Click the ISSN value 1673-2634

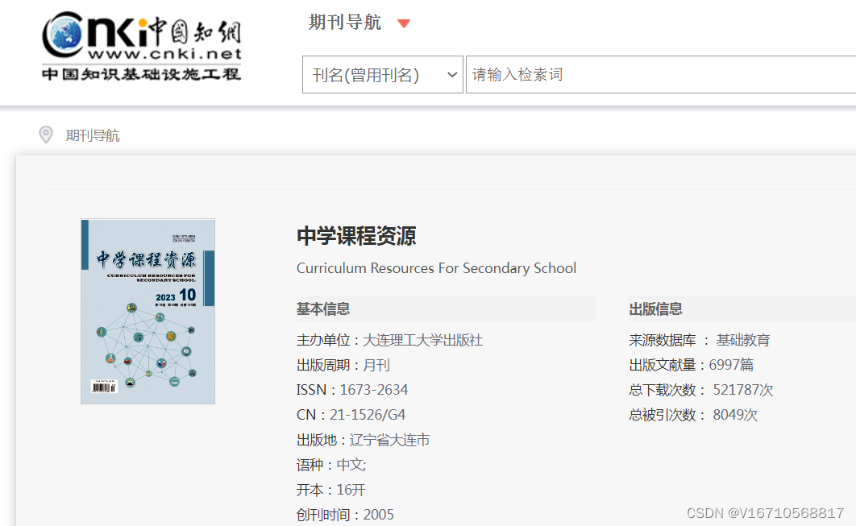374,390
